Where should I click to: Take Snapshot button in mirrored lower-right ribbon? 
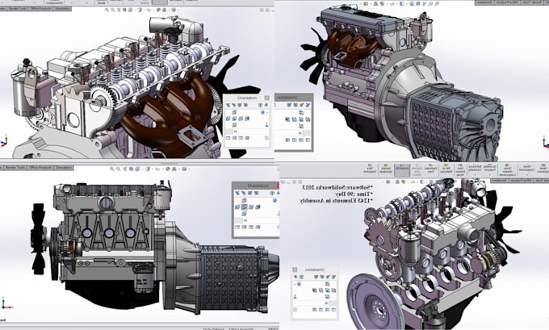coord(370,169)
